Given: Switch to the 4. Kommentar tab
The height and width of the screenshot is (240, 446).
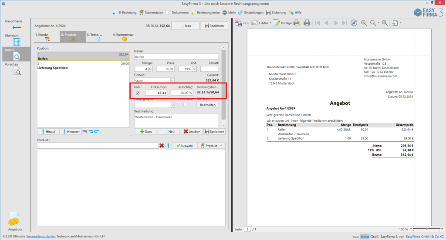Looking at the screenshot, I should [x=123, y=37].
